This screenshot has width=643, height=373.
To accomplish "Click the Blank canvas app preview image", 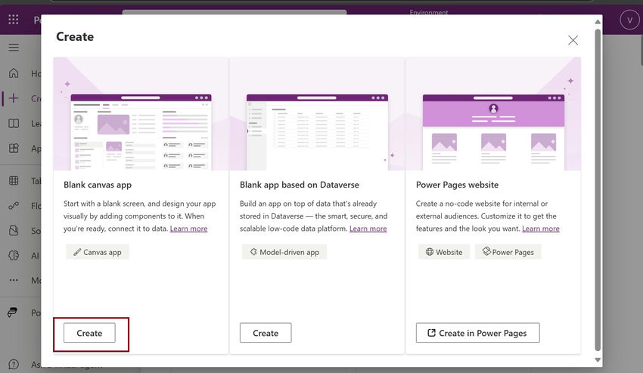I will point(141,113).
